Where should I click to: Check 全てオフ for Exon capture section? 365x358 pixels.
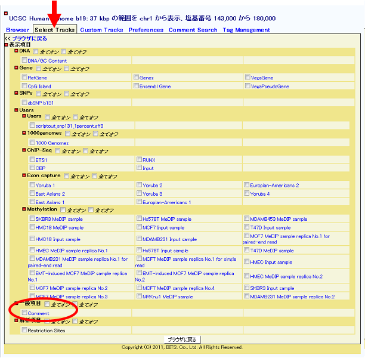point(94,176)
